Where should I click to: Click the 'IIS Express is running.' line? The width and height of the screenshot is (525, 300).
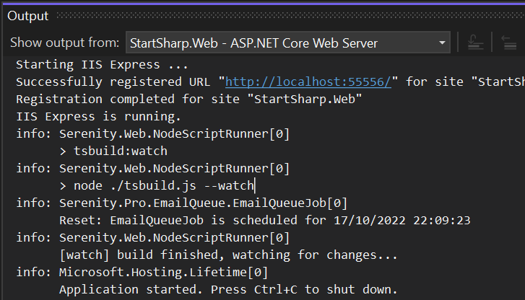coord(97,116)
